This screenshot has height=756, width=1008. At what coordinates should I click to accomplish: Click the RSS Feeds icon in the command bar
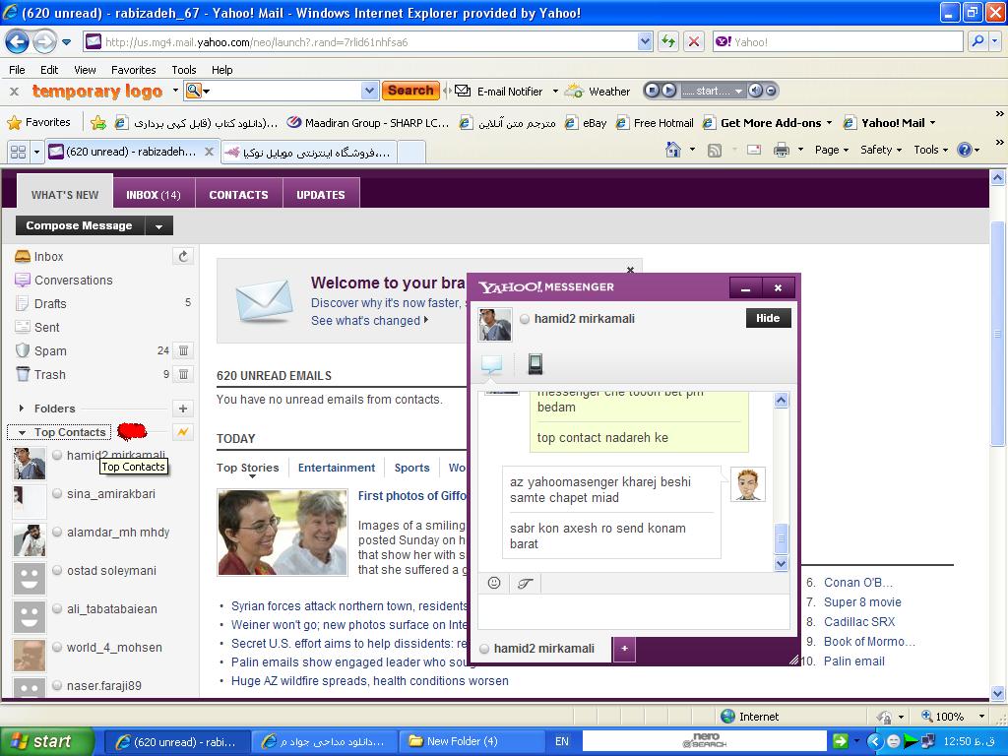(715, 151)
